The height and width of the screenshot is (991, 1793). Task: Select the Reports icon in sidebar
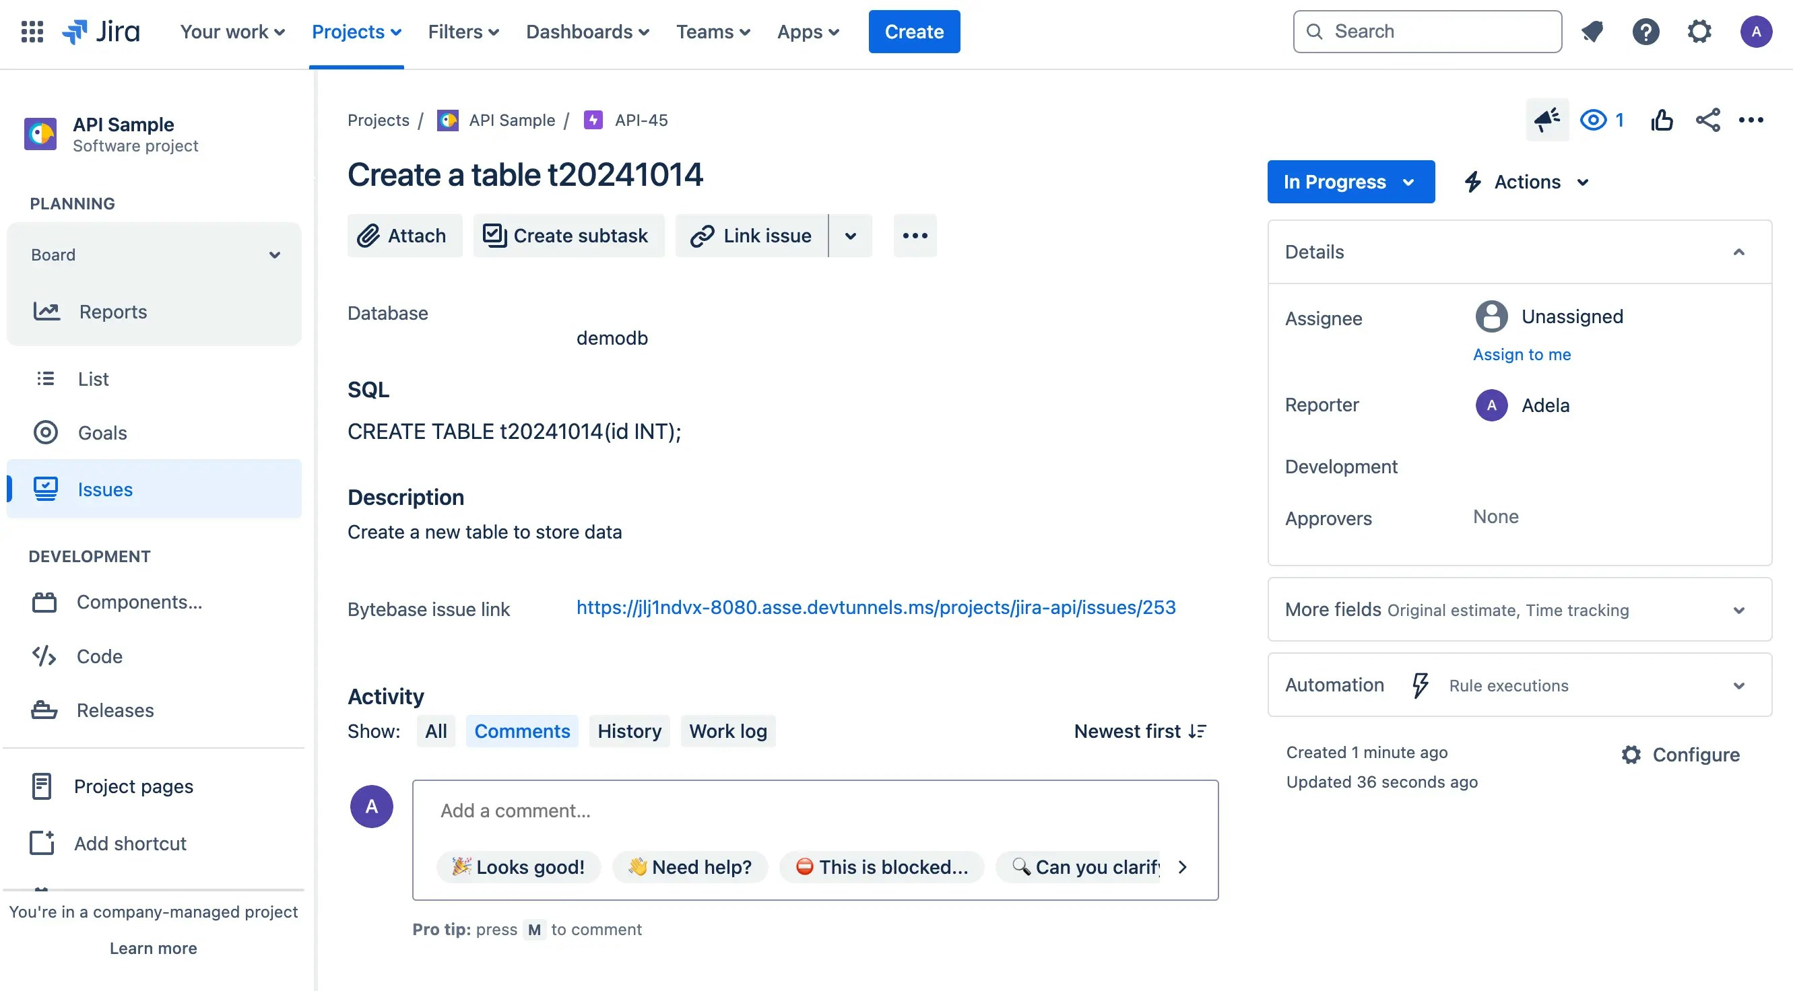pyautogui.click(x=46, y=311)
